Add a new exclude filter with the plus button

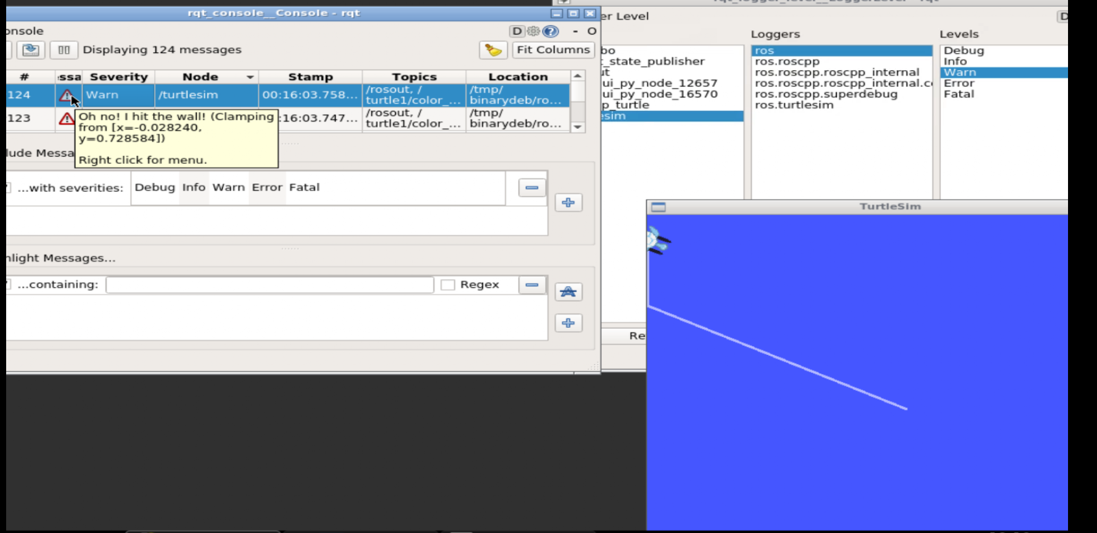568,202
